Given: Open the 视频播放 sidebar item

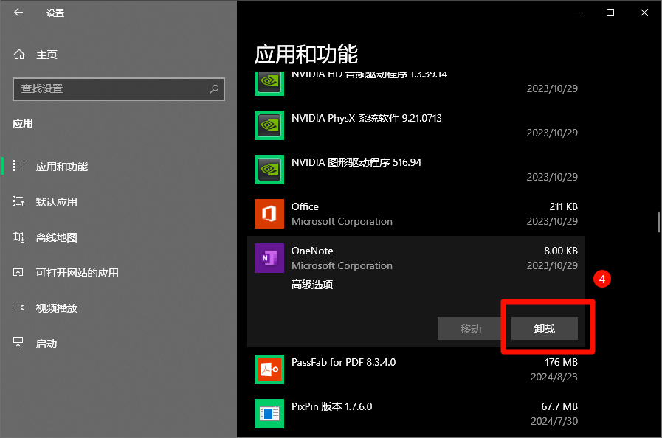Looking at the screenshot, I should click(x=118, y=308).
